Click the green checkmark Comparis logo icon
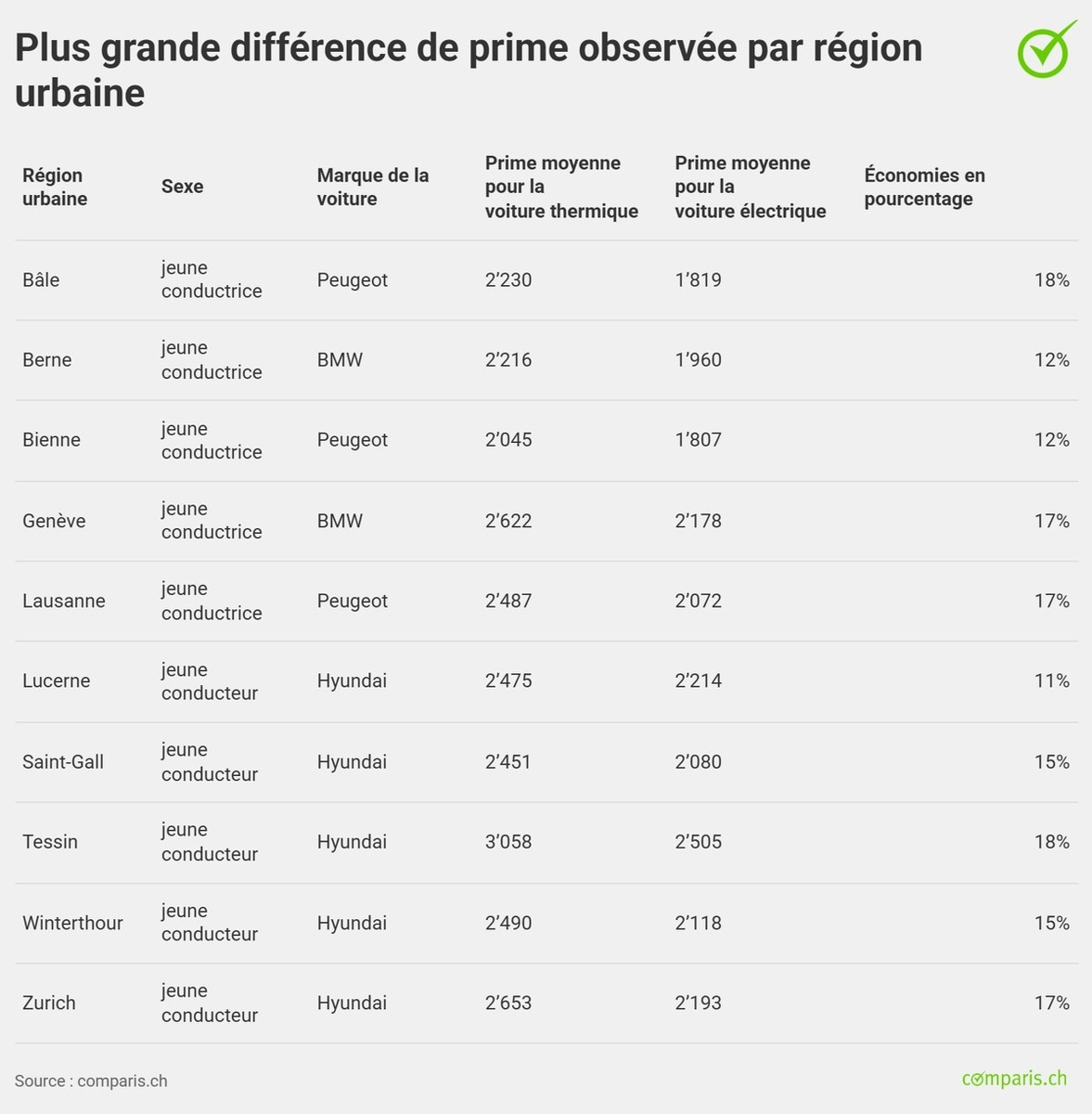 coord(1046,51)
